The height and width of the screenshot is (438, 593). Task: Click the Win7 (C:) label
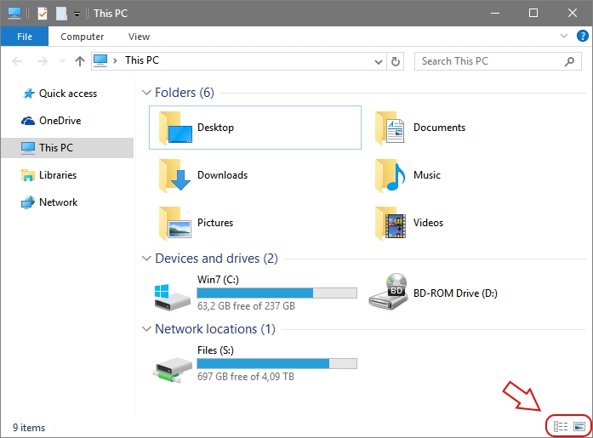click(218, 280)
